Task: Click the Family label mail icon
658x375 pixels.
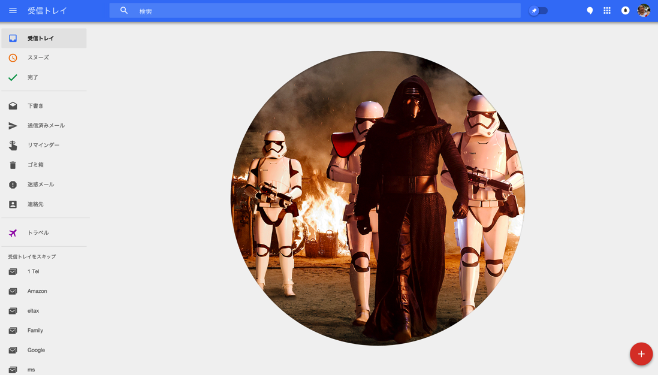Action: (13, 331)
